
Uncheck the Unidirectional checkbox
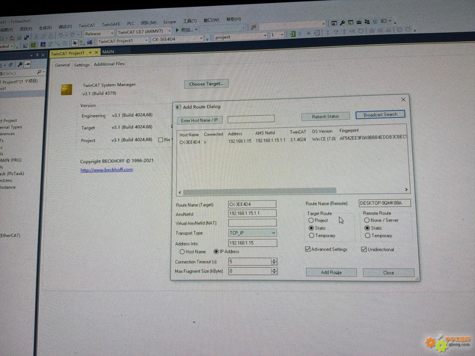point(364,249)
